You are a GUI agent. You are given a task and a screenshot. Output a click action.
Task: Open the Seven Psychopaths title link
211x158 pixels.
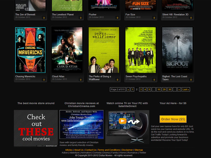(136, 76)
